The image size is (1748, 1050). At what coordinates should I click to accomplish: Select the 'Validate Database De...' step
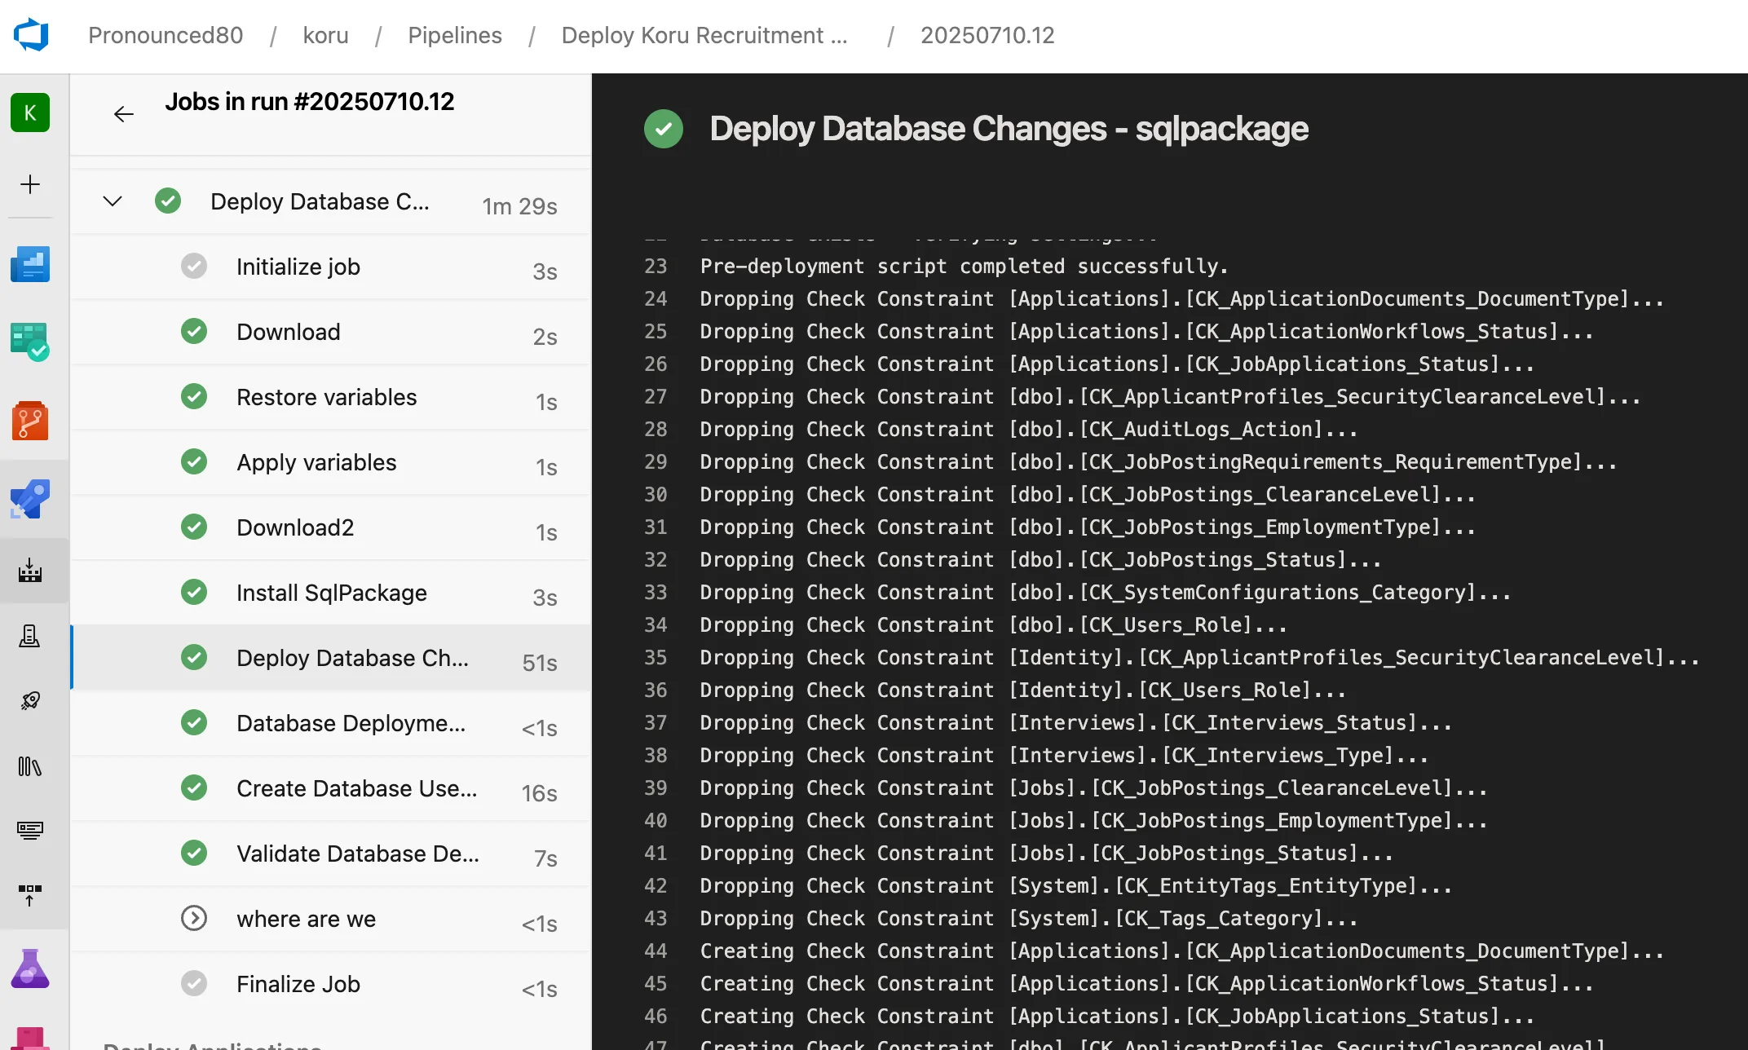358,854
